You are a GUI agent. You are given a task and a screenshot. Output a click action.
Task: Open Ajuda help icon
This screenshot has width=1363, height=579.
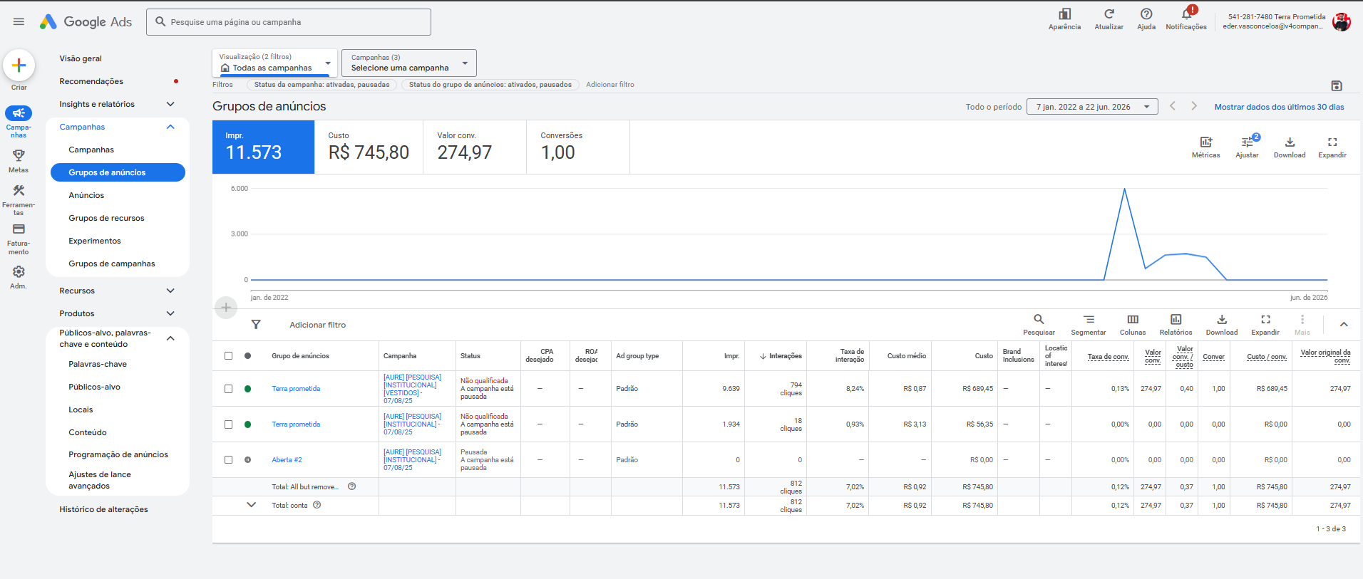(x=1146, y=14)
